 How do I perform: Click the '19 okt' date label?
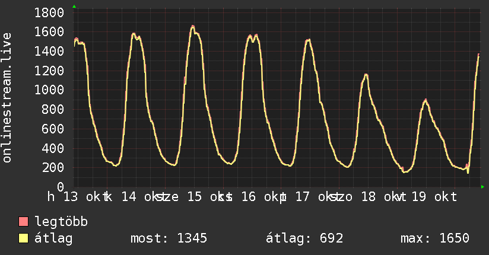point(434,197)
